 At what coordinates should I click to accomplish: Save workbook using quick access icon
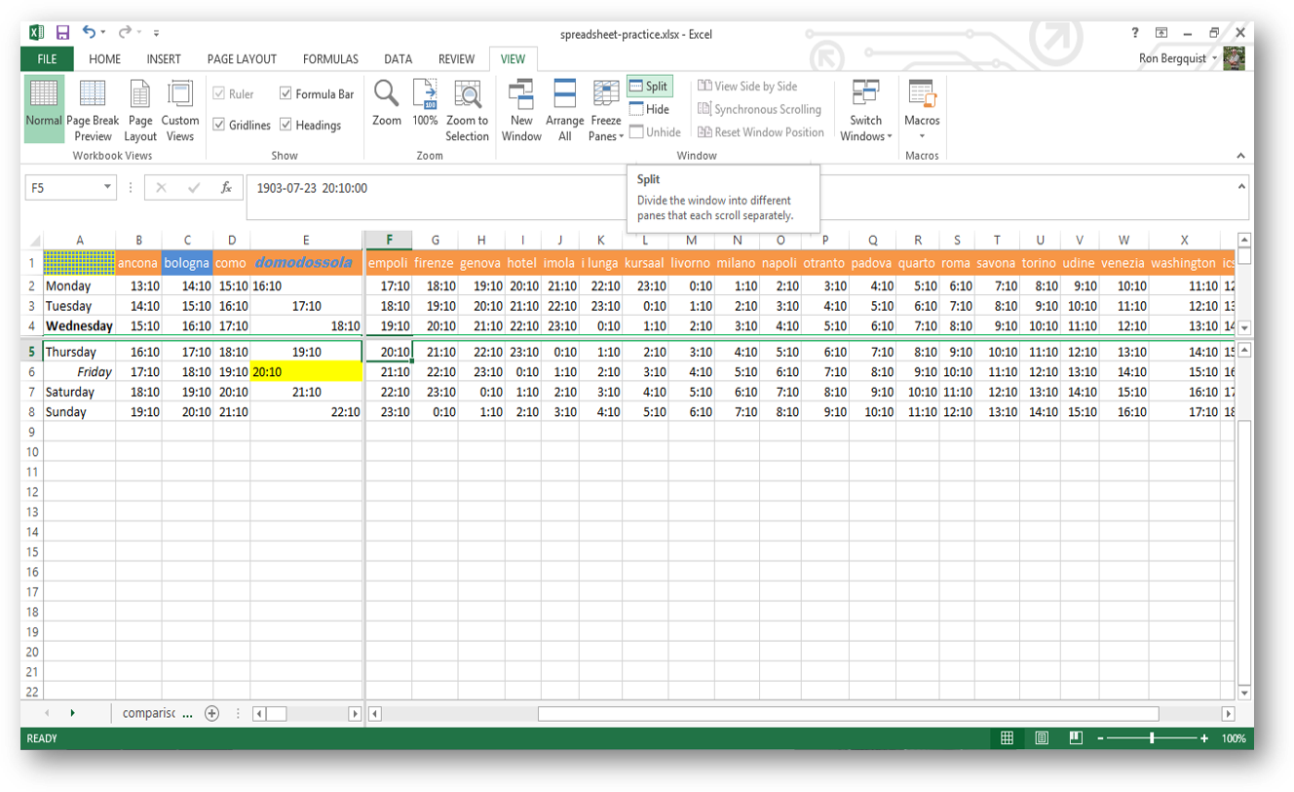(x=62, y=33)
